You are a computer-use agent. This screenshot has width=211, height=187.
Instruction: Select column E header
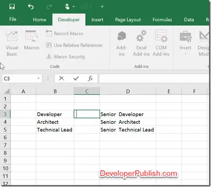pyautogui.click(x=169, y=91)
